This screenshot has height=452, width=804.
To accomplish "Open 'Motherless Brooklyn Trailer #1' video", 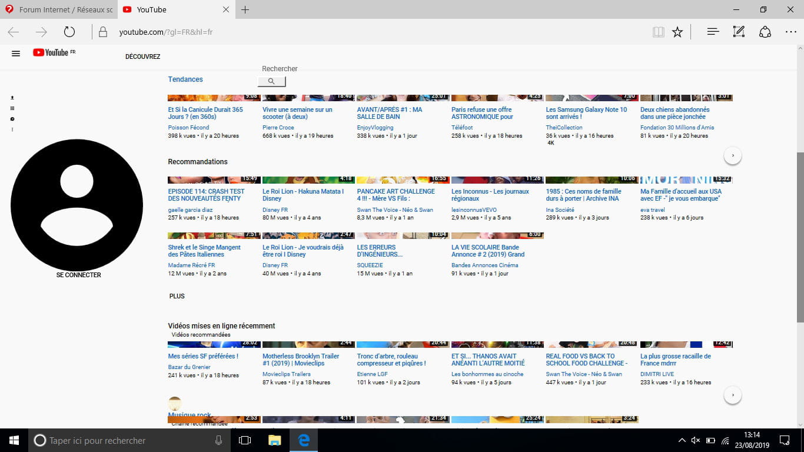I will point(301,360).
